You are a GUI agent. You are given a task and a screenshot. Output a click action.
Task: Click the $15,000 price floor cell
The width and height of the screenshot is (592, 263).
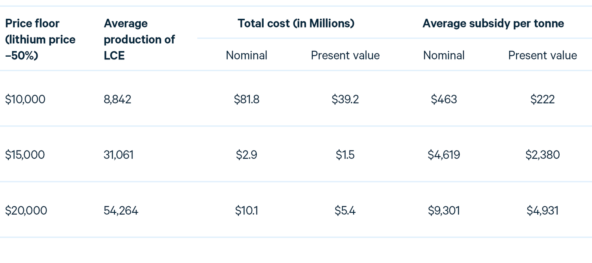(x=25, y=154)
